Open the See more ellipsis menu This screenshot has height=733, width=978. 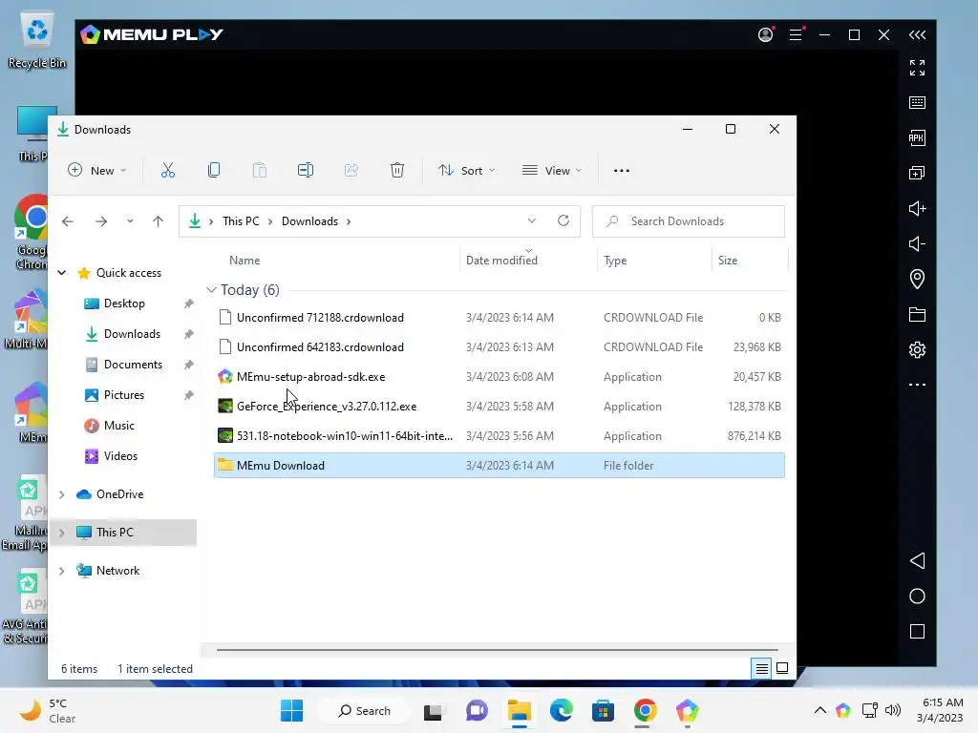(x=621, y=170)
